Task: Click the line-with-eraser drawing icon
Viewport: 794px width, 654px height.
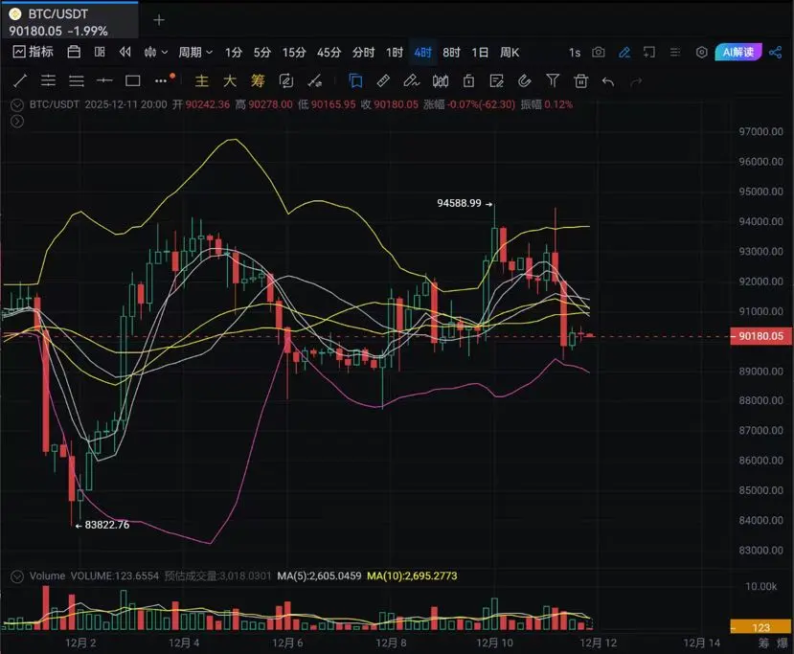Action: 314,80
